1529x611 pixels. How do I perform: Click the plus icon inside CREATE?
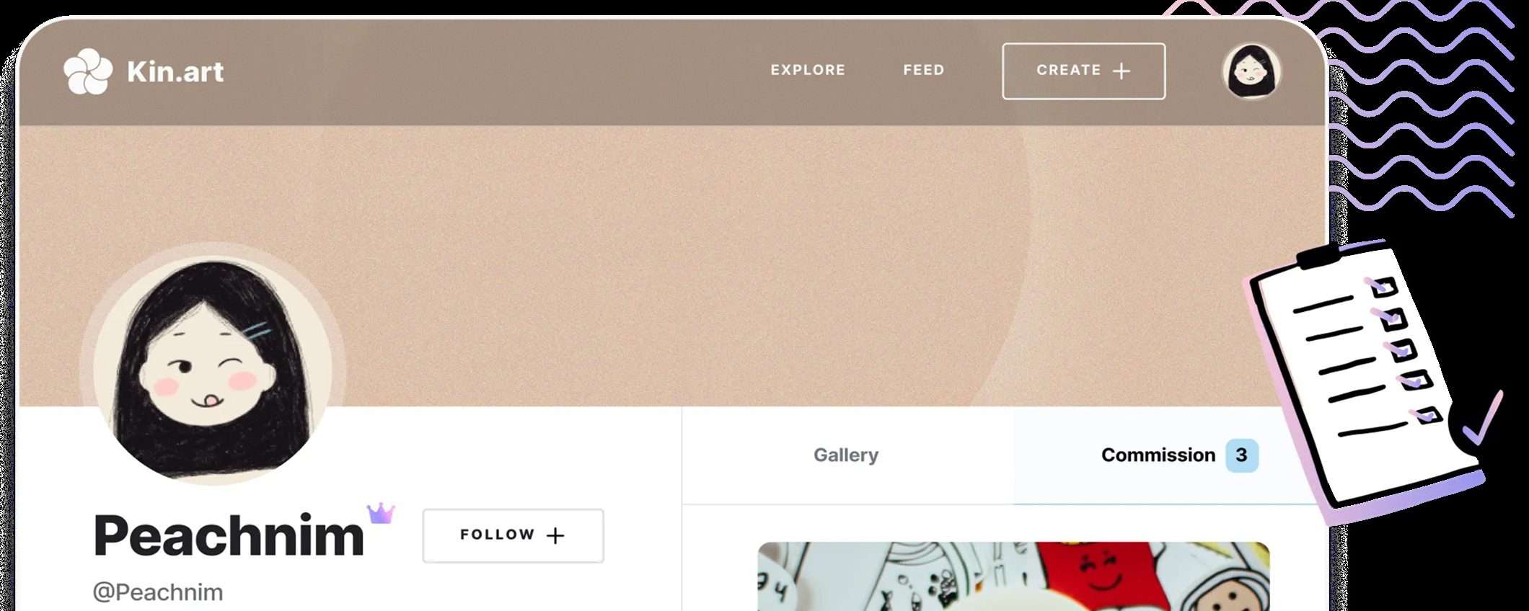pos(1122,71)
